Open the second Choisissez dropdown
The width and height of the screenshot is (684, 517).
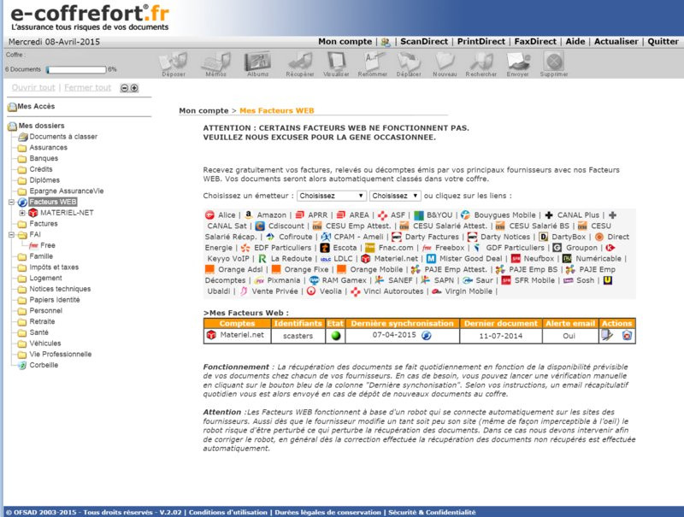coord(395,196)
